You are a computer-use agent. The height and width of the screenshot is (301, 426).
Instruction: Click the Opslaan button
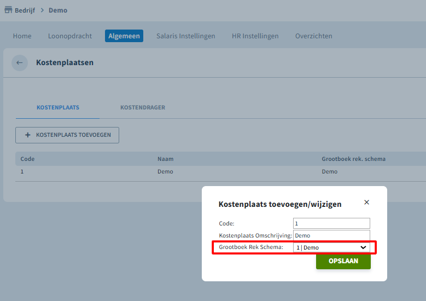[x=343, y=261]
